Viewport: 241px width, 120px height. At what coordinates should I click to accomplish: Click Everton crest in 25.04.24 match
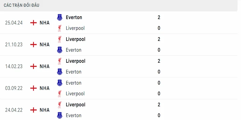pyautogui.click(x=60, y=17)
